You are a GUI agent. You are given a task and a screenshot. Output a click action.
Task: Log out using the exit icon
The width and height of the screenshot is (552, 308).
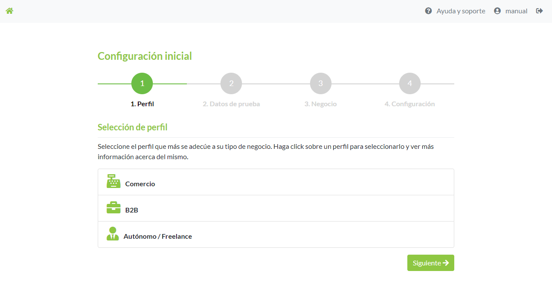point(539,10)
